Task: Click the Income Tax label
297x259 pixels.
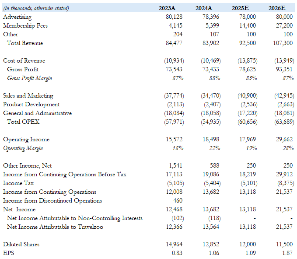Action: tap(18, 183)
